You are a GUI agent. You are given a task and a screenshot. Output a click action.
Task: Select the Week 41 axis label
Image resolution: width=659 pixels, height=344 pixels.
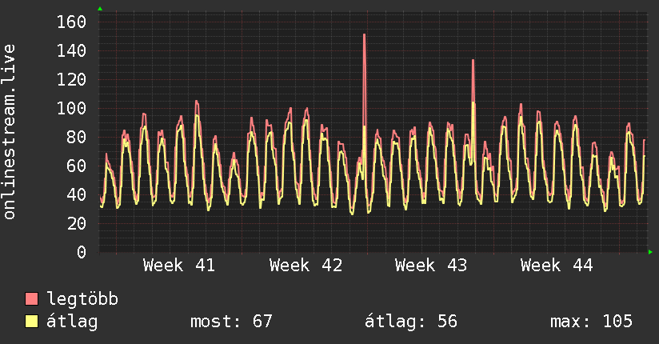(x=179, y=265)
